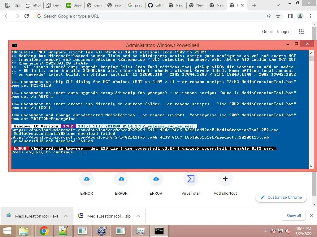Screen dimensions: 317x237
Task: Close the active Chrome tab
Action: tap(242, 5)
